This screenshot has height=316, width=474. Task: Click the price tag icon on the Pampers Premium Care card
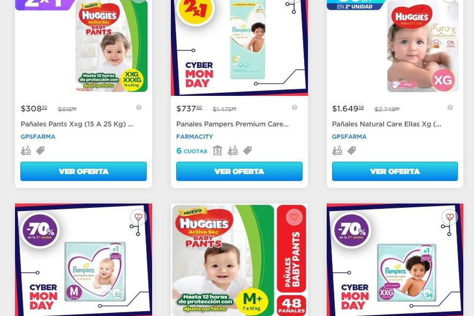point(247,151)
